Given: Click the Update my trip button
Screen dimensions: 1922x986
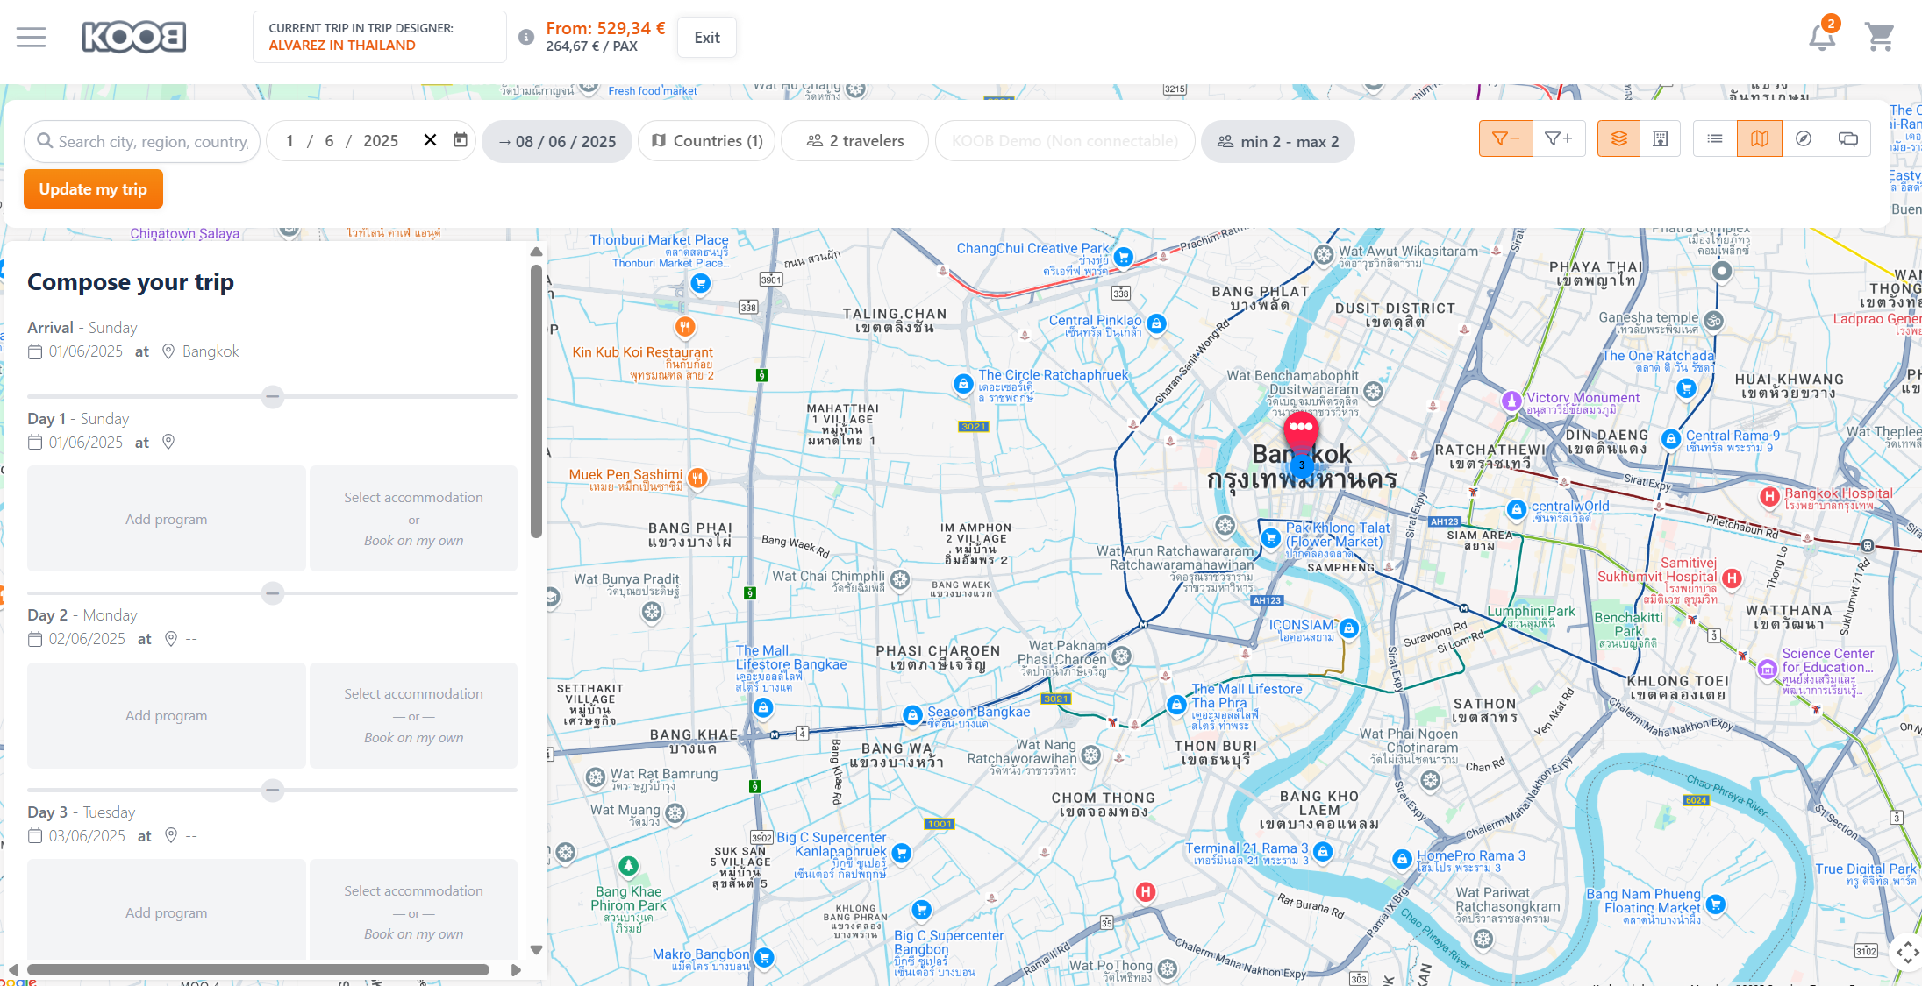Looking at the screenshot, I should [93, 189].
